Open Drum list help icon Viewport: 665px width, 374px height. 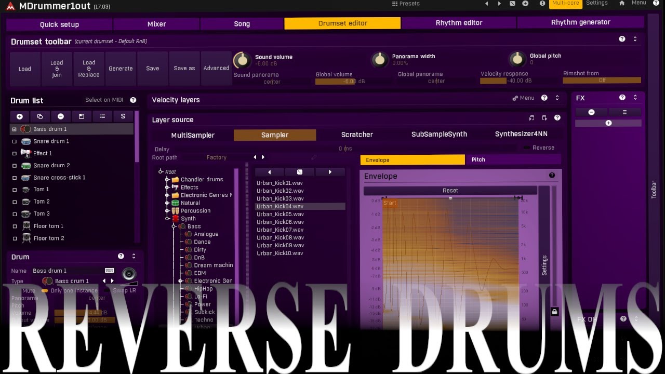click(133, 100)
